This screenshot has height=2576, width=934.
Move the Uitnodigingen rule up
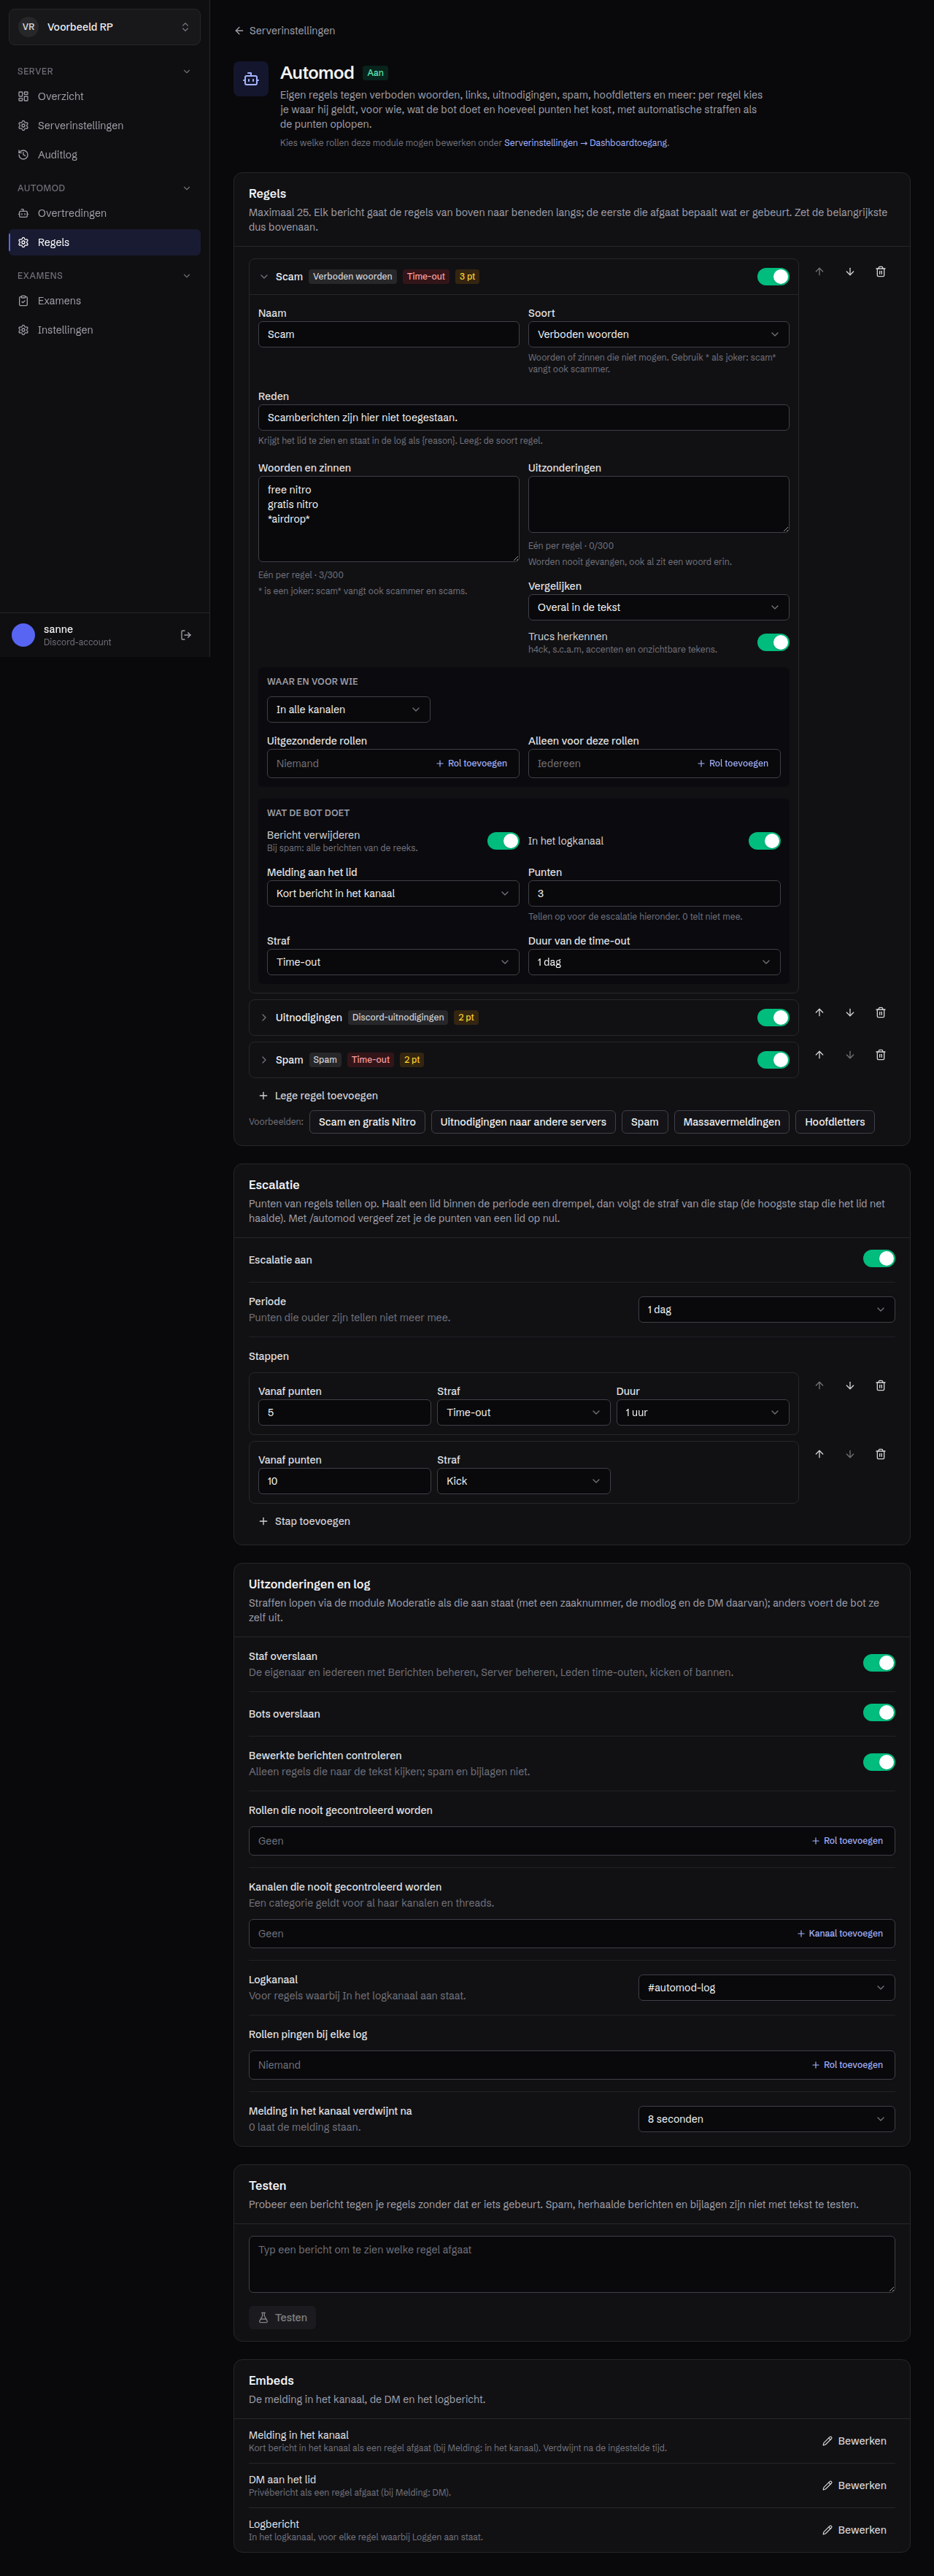point(819,1013)
